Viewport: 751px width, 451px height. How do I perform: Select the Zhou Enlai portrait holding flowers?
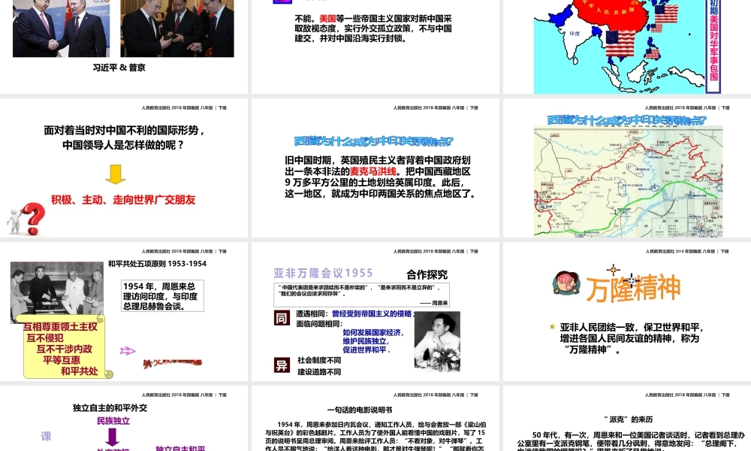(x=437, y=341)
